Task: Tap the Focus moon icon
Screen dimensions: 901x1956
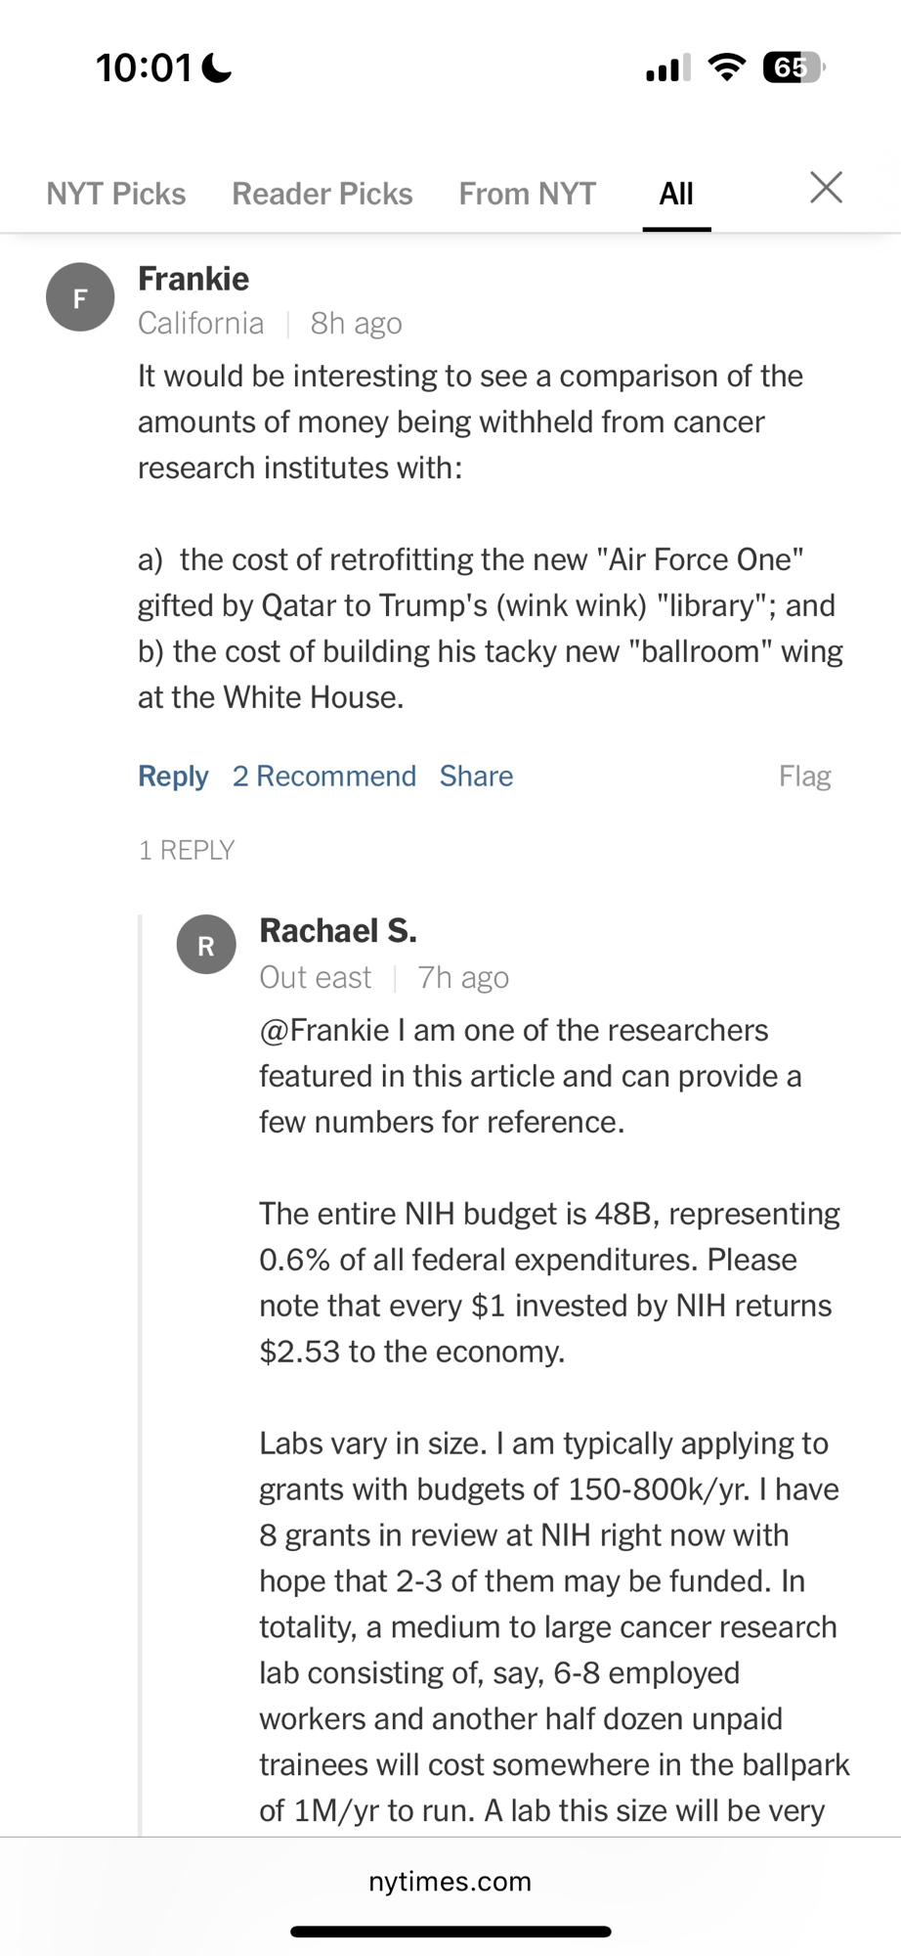Action: [x=216, y=67]
